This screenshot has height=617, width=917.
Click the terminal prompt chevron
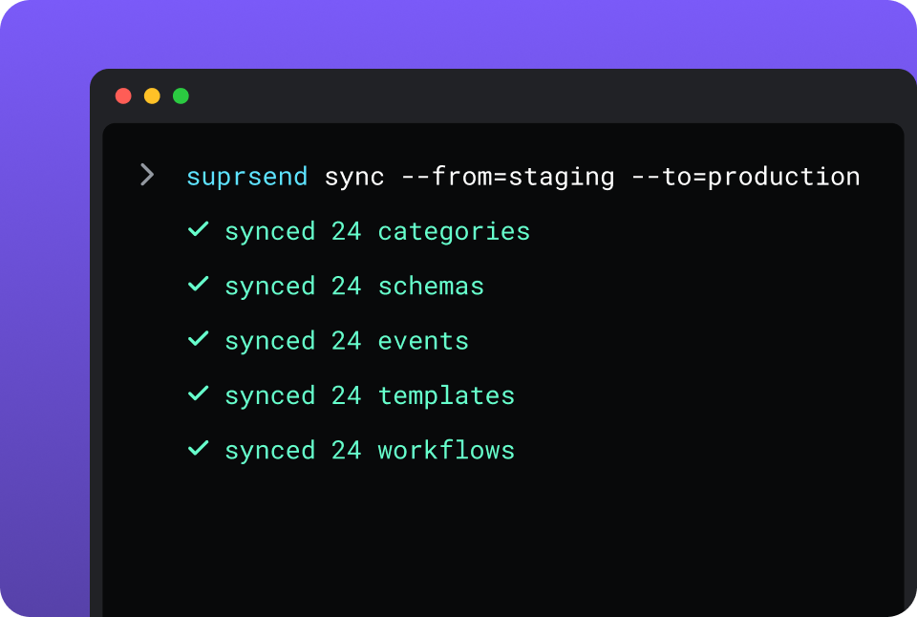[147, 175]
